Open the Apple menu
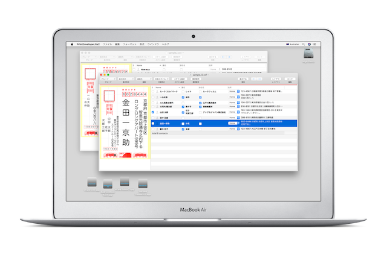This screenshot has width=387, height=254. [72, 45]
